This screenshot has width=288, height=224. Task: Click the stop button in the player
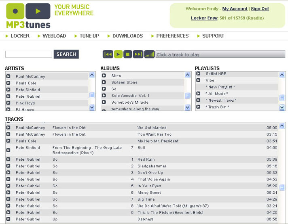[128, 54]
